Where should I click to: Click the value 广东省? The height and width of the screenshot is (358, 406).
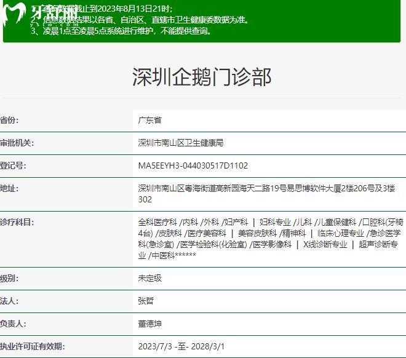pyautogui.click(x=149, y=121)
